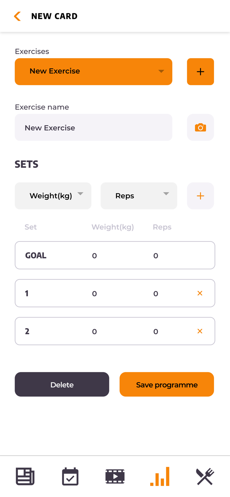This screenshot has width=230, height=497.
Task: Go back using the orange arrow
Action: [17, 16]
